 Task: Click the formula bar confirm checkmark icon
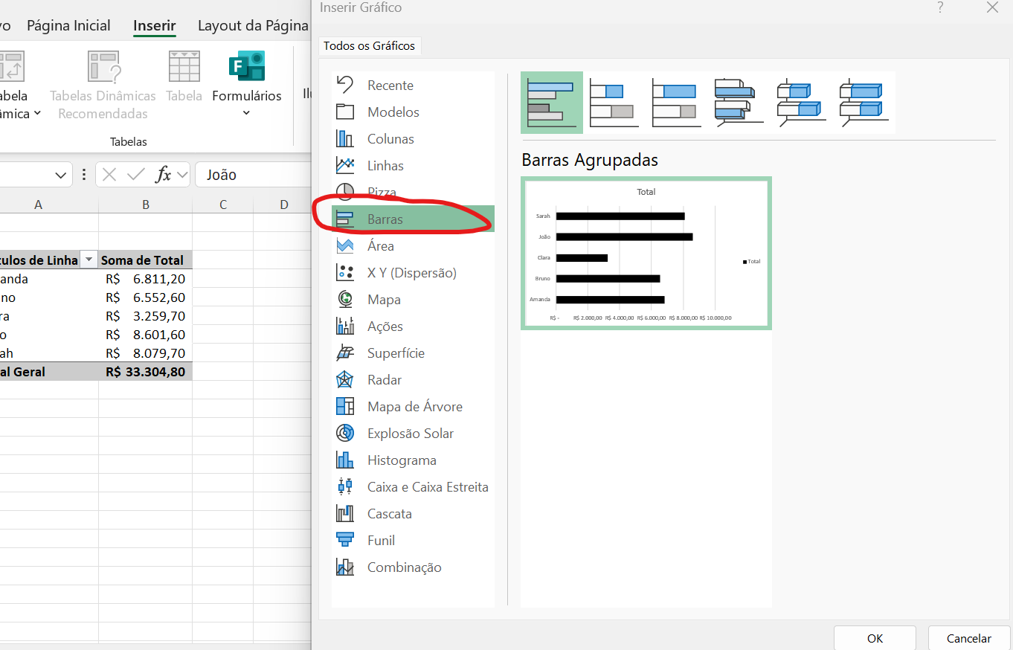136,175
